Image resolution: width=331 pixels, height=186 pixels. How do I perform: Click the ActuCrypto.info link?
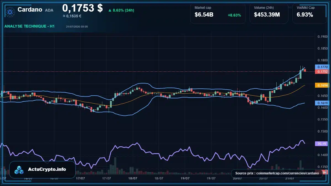(x=47, y=169)
